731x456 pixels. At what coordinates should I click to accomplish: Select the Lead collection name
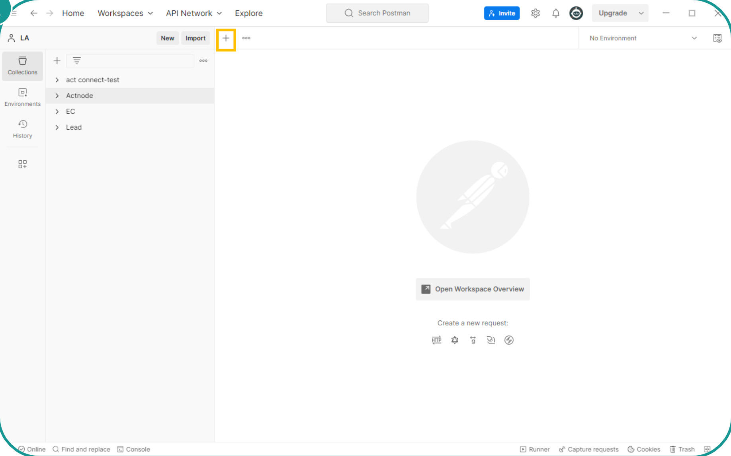coord(74,127)
